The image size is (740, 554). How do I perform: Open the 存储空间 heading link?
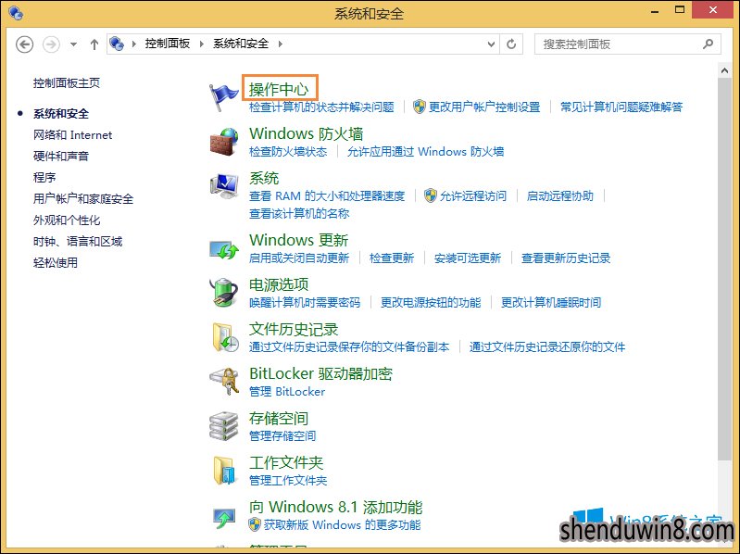(279, 418)
